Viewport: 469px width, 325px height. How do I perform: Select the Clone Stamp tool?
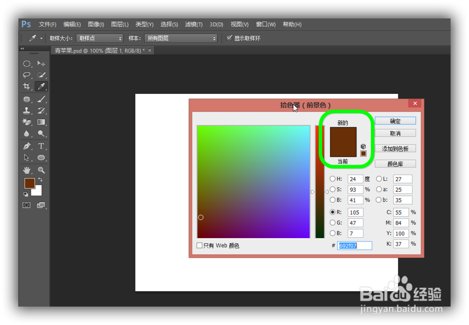pos(27,110)
